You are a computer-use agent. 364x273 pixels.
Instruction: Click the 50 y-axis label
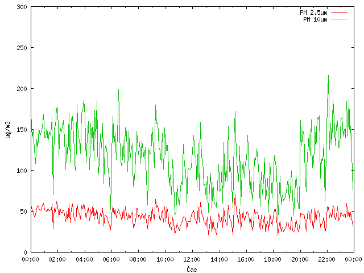[x=24, y=212]
